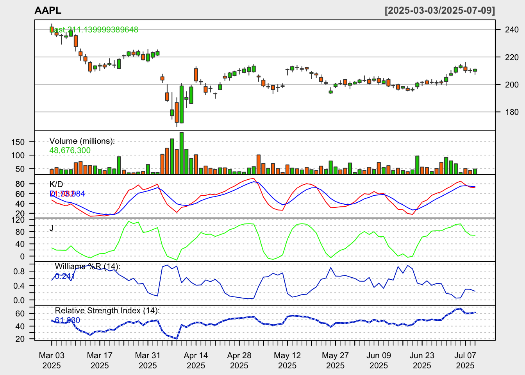Click the J indicator label
Screen dimensions: 525x375
pyautogui.click(x=52, y=228)
